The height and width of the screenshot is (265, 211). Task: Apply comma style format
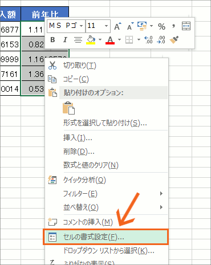173,26
